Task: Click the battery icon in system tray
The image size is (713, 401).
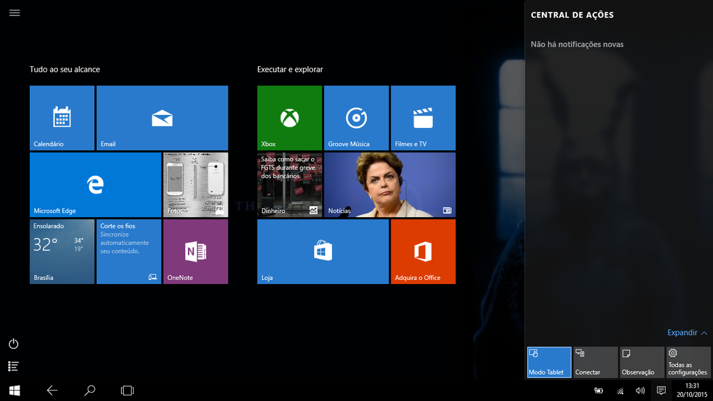Action: [599, 391]
